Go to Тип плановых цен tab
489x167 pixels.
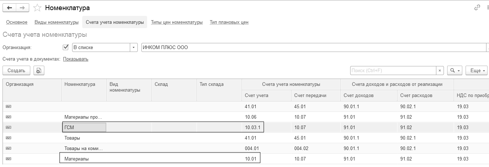tap(229, 22)
